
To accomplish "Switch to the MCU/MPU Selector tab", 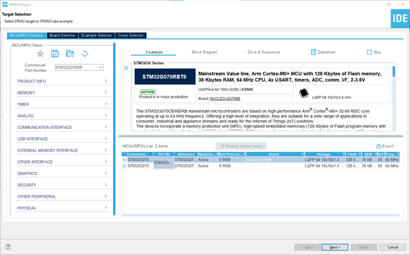I will (x=27, y=36).
